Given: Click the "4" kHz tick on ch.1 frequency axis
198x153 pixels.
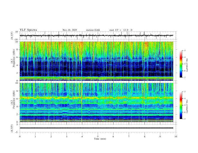Looking at the screenshot, I should click(x=17, y=65).
